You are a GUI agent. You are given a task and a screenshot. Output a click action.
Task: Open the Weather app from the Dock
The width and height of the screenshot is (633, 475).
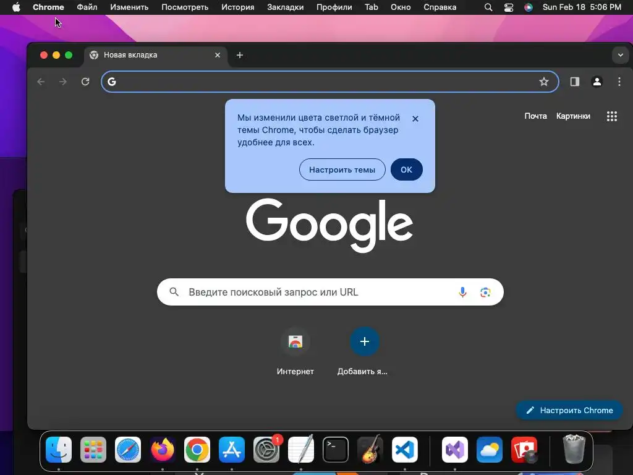coord(490,450)
